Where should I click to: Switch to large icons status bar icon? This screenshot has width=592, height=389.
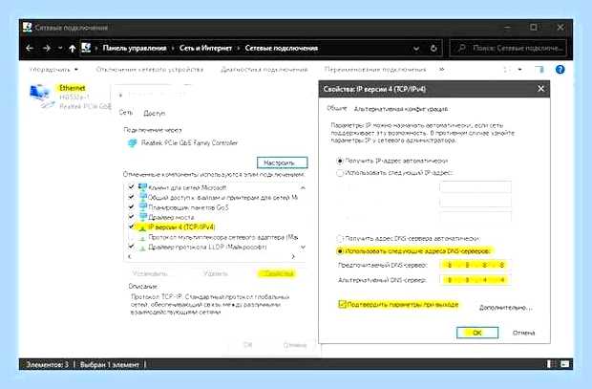[x=564, y=364]
